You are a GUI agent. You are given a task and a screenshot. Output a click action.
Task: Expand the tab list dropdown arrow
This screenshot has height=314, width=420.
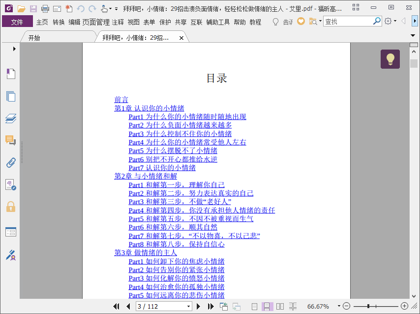413,35
